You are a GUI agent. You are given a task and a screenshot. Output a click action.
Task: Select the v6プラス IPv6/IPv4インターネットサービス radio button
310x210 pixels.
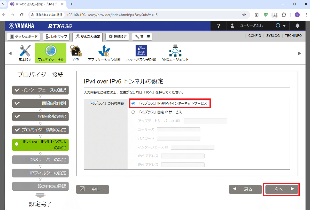(133, 103)
